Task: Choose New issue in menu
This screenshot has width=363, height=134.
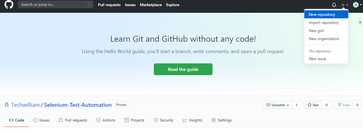Action: (326, 59)
